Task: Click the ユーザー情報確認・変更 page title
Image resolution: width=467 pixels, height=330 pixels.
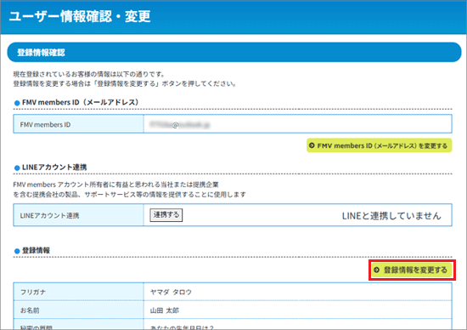Action: [80, 16]
